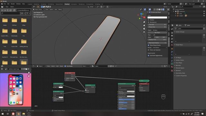
Task: Enable the Background checkbox
Action: click(x=149, y=22)
